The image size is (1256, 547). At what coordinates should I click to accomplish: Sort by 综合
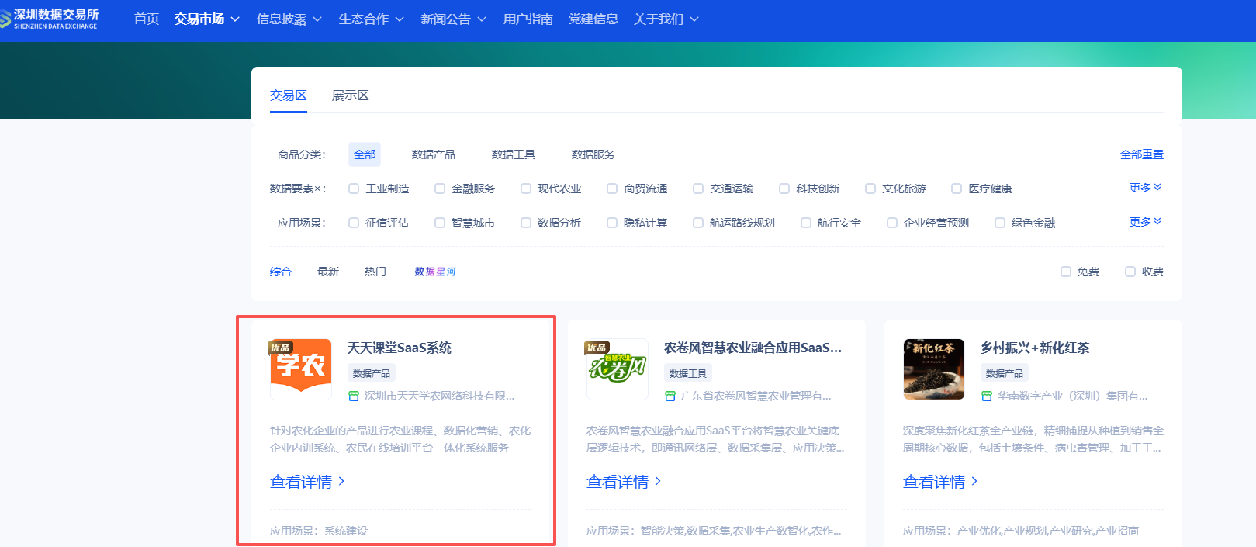(281, 272)
